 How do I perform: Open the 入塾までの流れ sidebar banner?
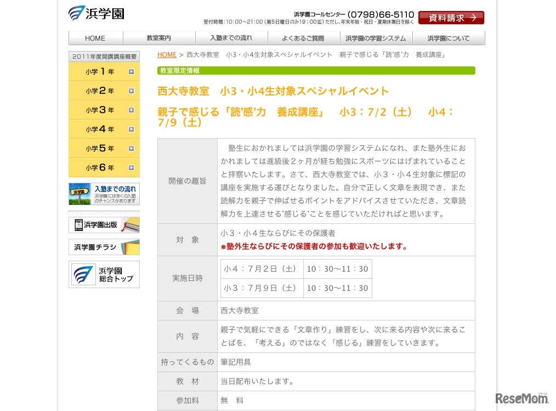pos(104,194)
